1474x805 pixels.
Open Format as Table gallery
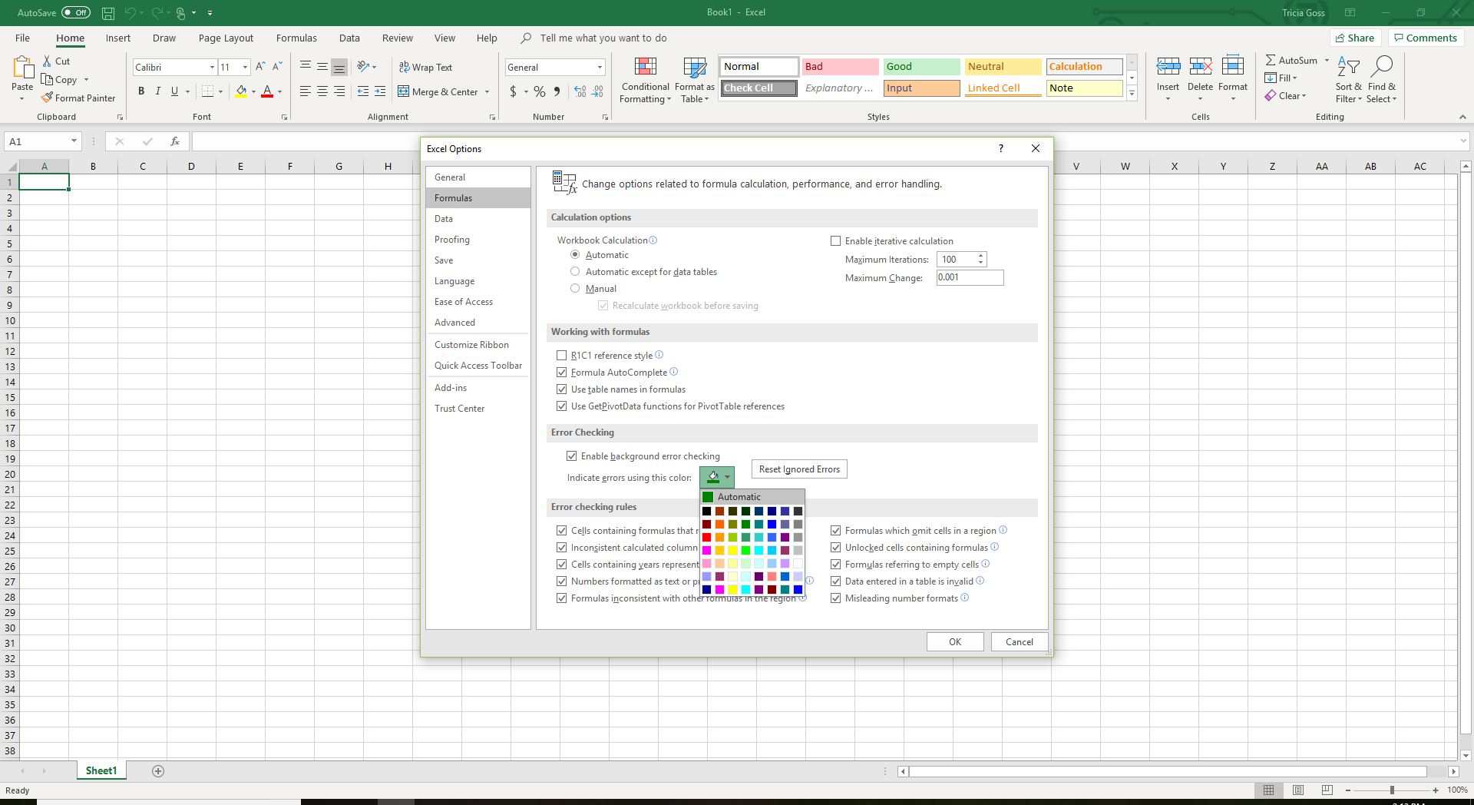[x=694, y=80]
